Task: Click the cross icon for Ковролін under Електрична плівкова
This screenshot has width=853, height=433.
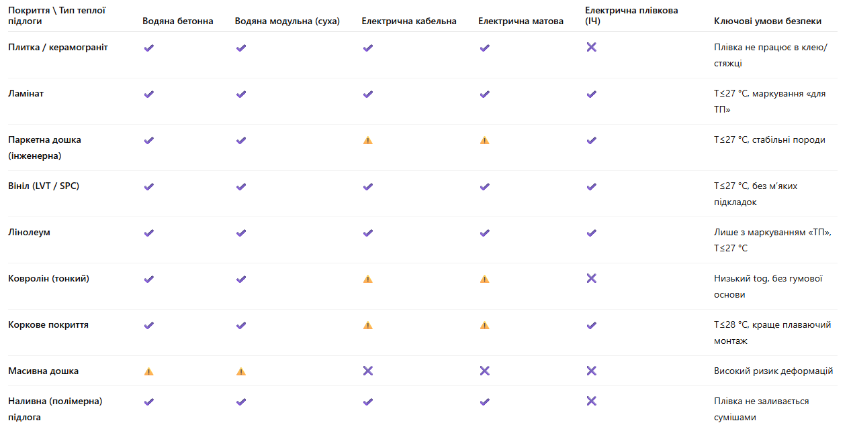Action: [x=591, y=278]
